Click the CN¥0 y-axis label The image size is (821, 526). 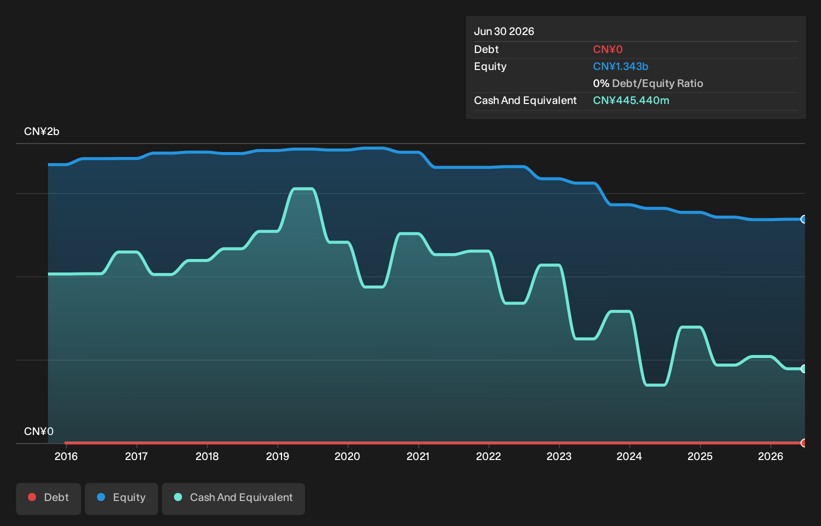[39, 431]
